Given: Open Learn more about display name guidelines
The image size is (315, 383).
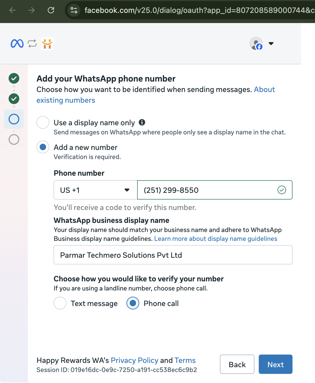Looking at the screenshot, I should pyautogui.click(x=216, y=239).
